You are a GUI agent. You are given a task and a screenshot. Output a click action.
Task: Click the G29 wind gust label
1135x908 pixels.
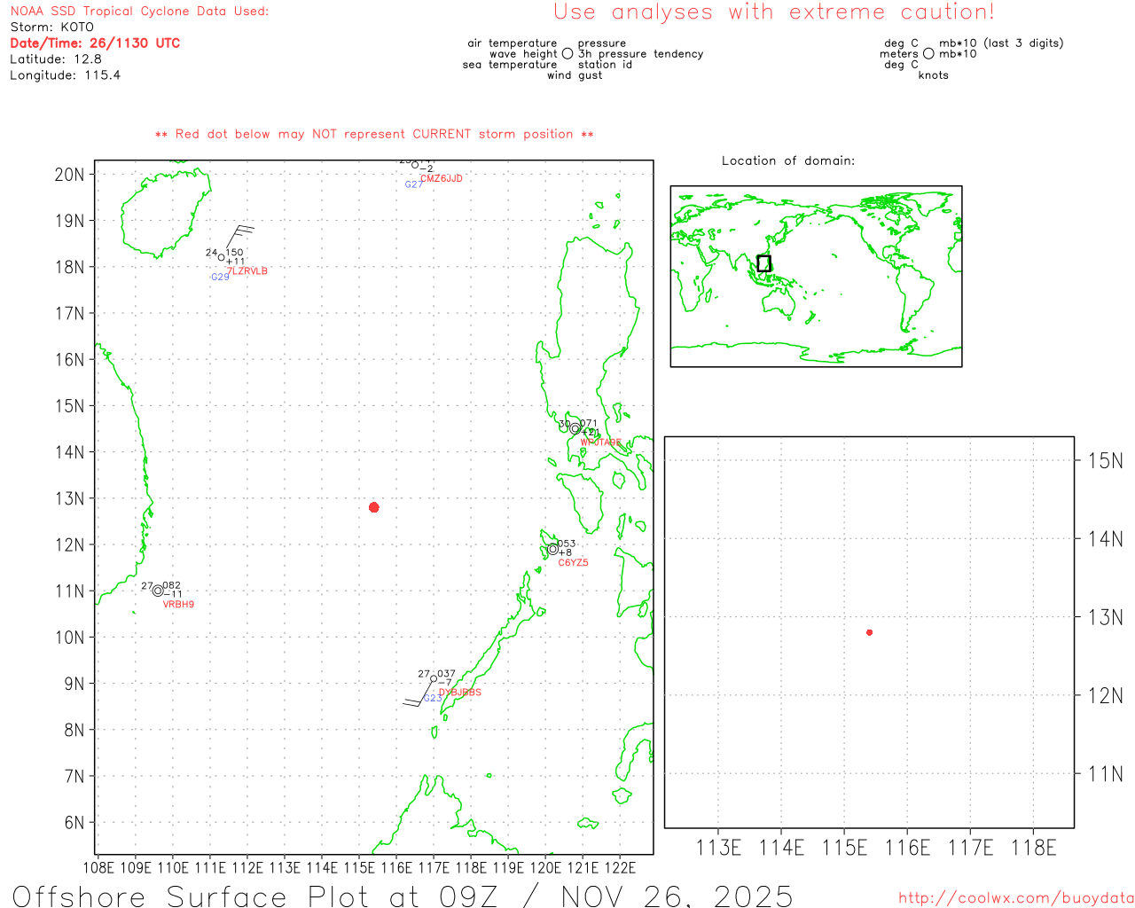[x=220, y=278]
